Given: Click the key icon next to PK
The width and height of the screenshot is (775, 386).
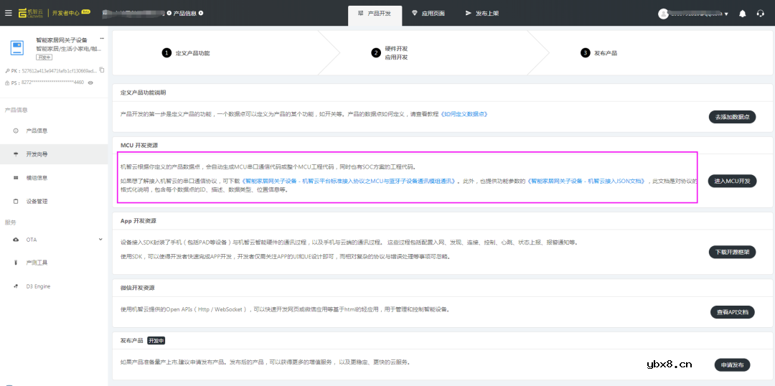Looking at the screenshot, I should [x=7, y=71].
